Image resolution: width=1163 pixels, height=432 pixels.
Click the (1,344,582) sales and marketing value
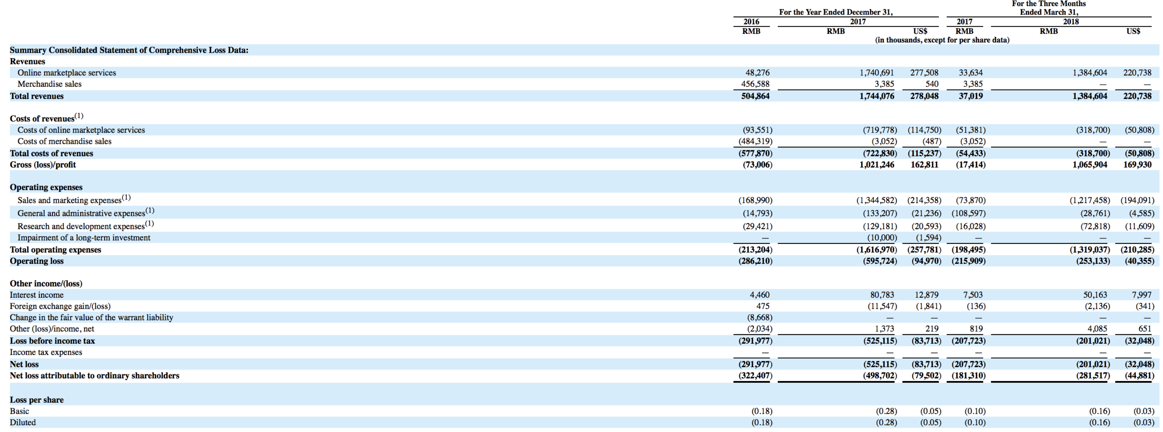[877, 200]
